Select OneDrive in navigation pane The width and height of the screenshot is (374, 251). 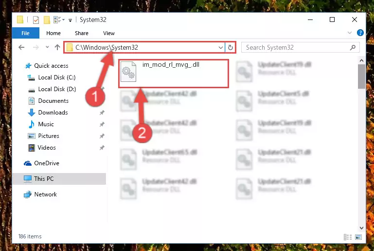(47, 163)
